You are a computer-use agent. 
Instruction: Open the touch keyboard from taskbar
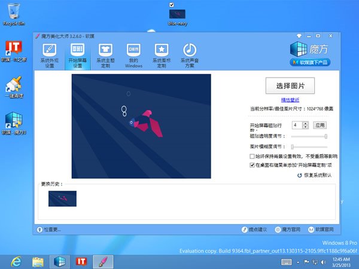click(x=286, y=262)
